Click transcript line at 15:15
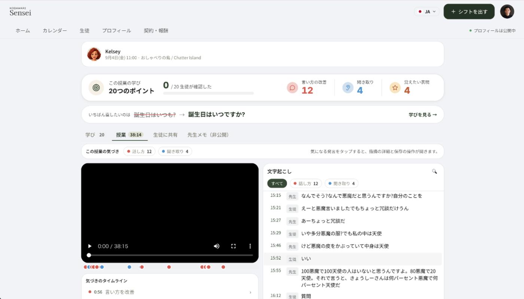 pyautogui.click(x=353, y=196)
